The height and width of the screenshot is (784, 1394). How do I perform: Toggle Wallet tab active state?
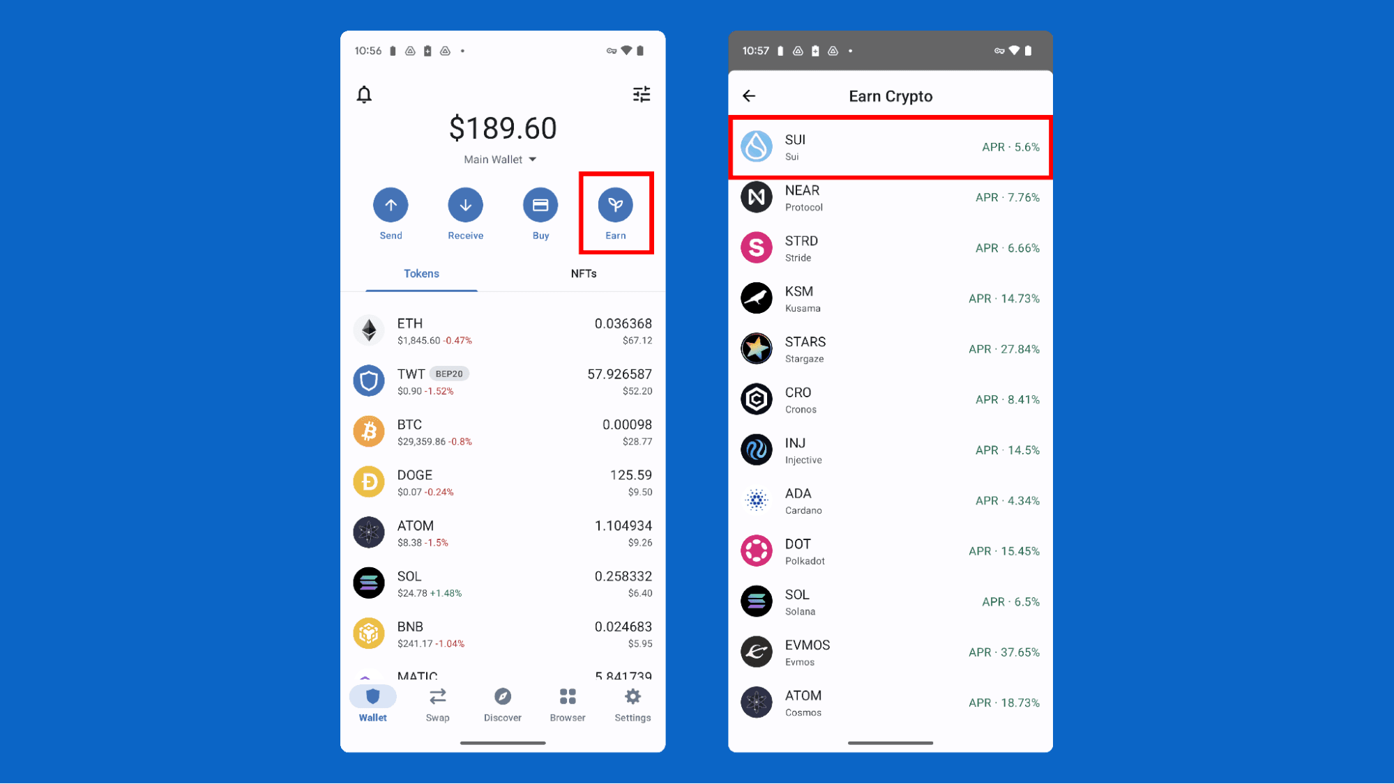(372, 704)
